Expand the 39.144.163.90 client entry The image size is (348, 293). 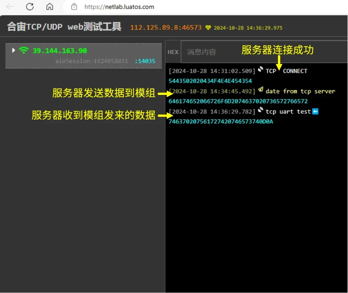click(x=14, y=50)
